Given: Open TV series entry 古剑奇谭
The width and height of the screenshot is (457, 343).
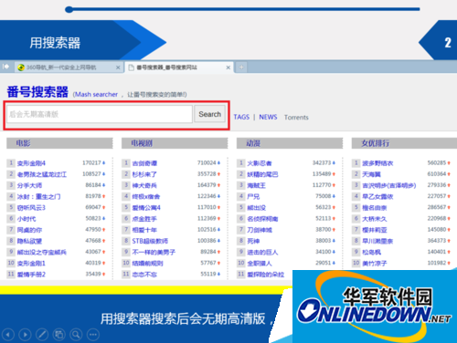Looking at the screenshot, I should pyautogui.click(x=144, y=163).
